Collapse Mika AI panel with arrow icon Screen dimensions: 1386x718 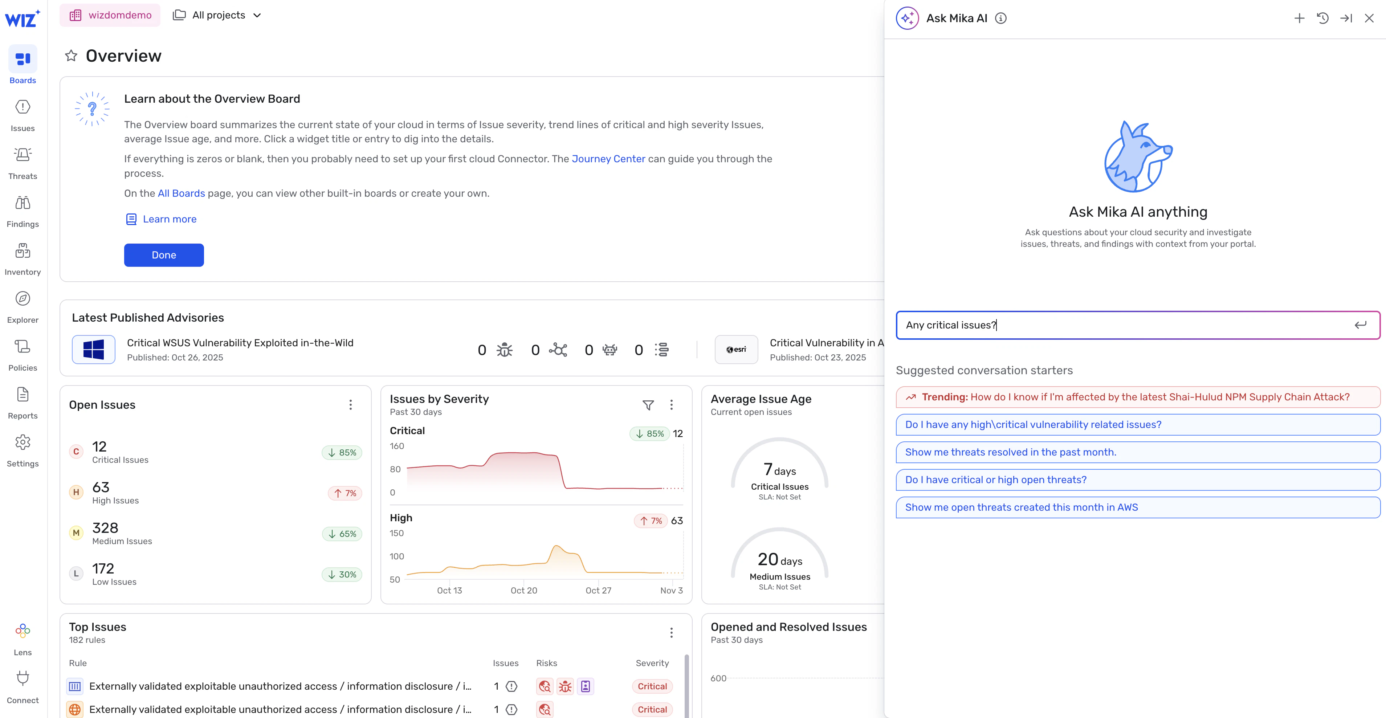coord(1346,18)
